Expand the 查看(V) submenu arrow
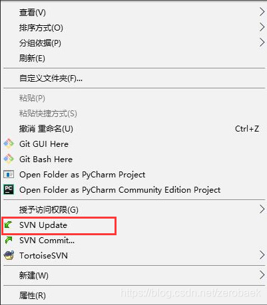This screenshot has height=305, width=267. point(262,12)
